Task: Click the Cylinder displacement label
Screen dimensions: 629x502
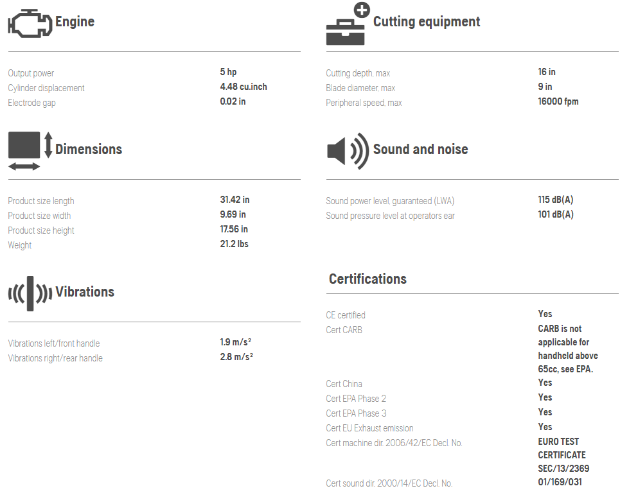Action: tap(46, 88)
